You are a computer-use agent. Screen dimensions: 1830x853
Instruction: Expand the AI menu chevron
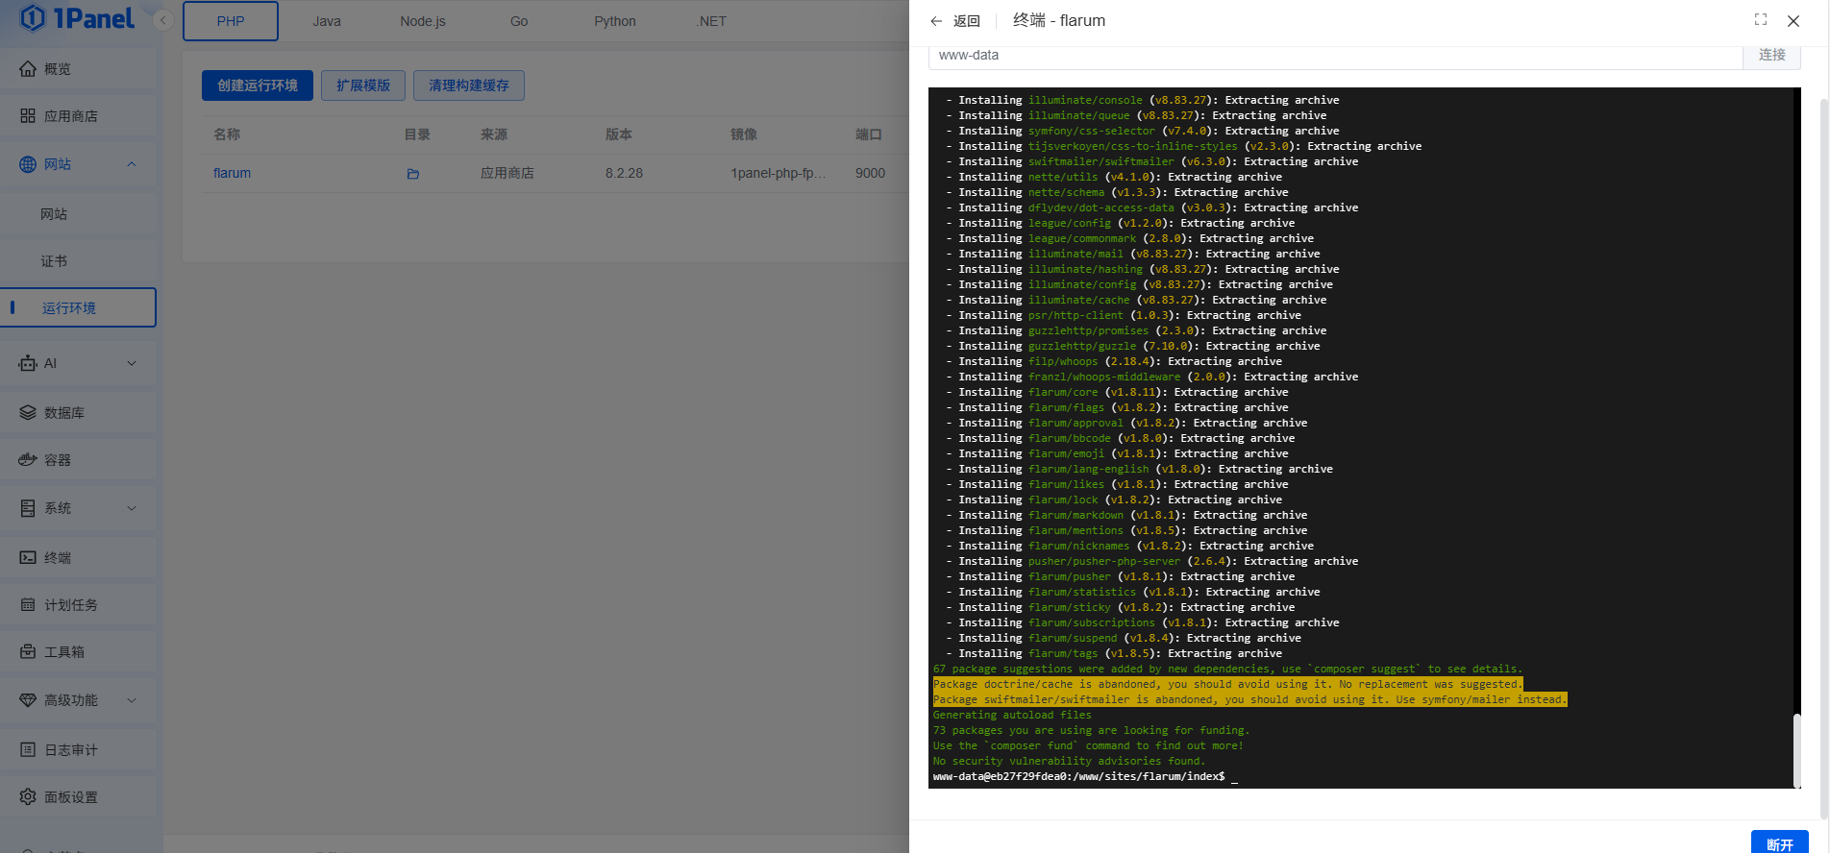coord(132,363)
